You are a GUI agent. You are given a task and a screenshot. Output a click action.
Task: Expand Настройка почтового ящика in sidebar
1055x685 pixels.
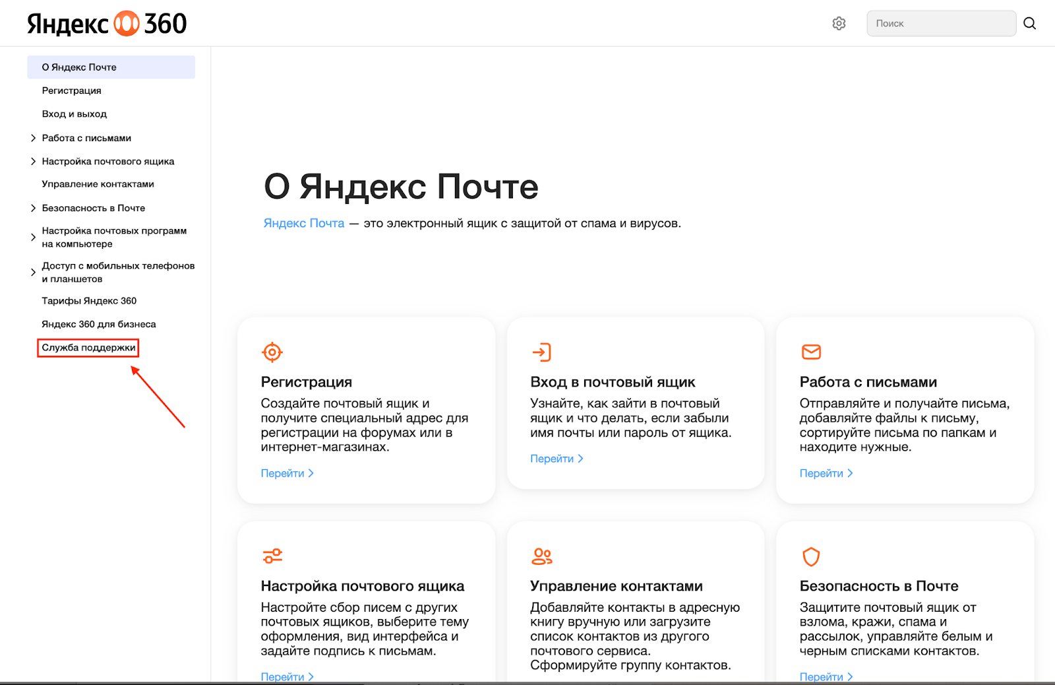33,161
